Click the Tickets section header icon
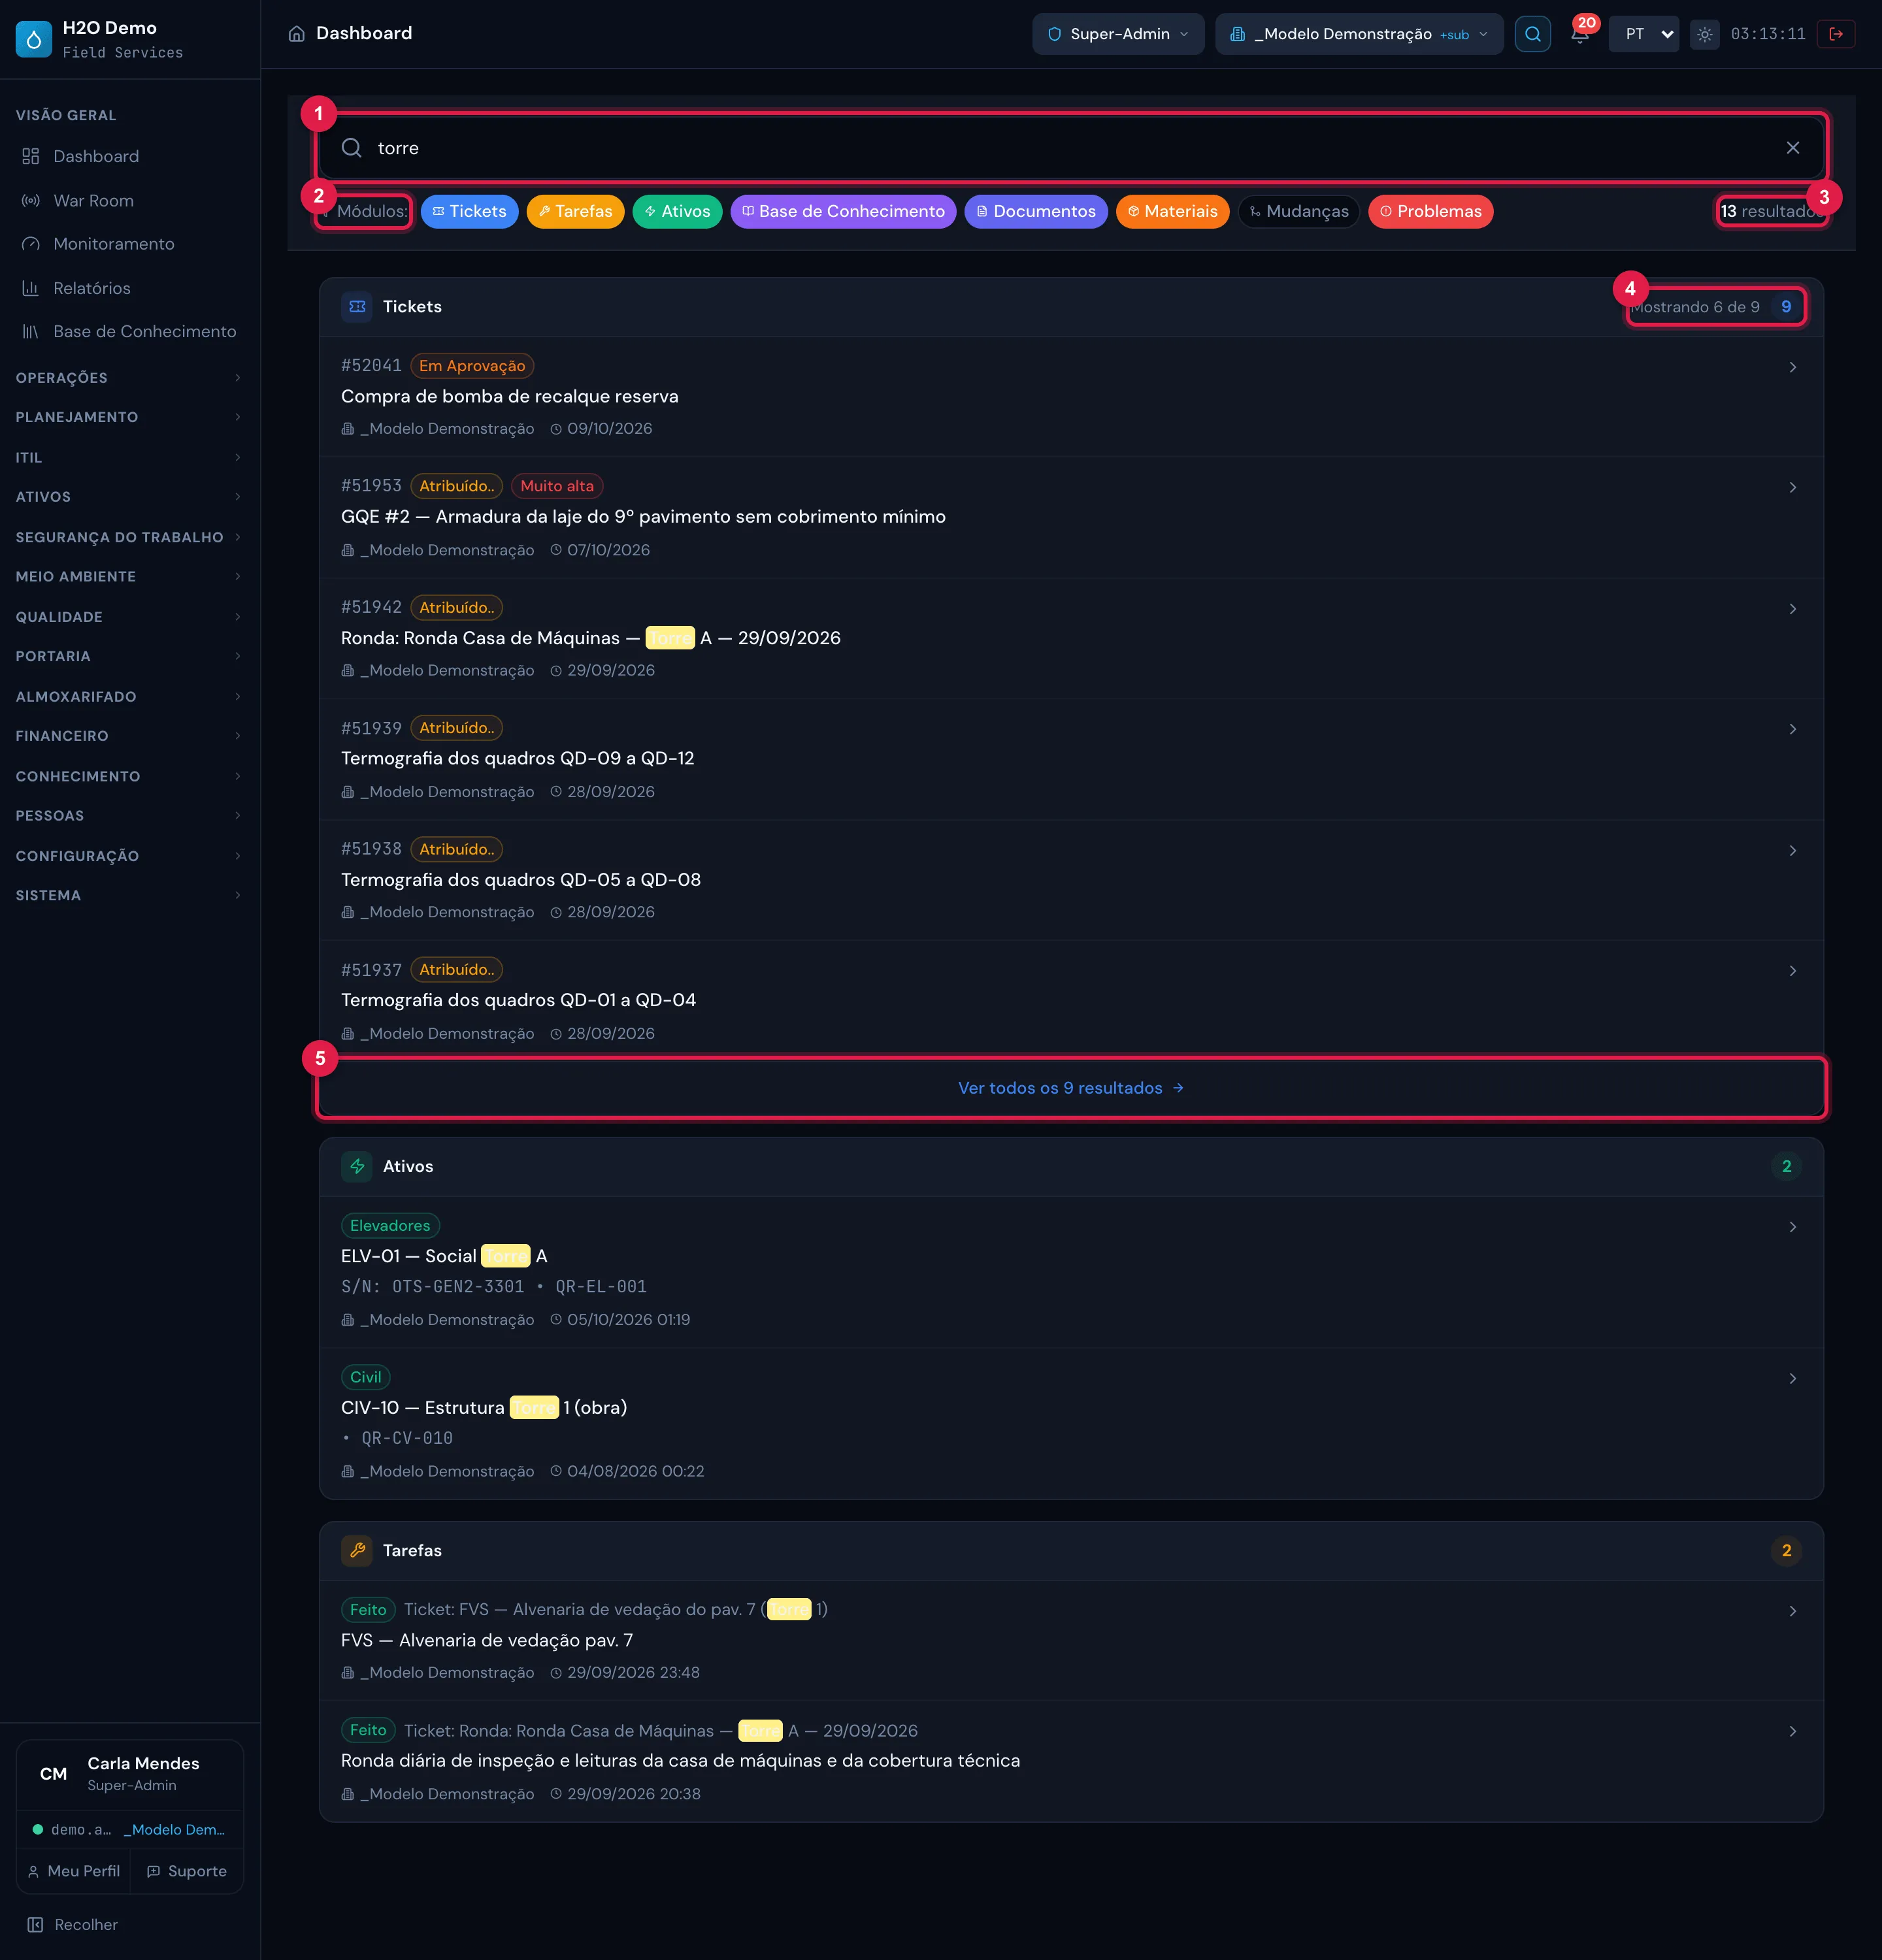Screen dimensions: 1882x1960 [x=357, y=307]
